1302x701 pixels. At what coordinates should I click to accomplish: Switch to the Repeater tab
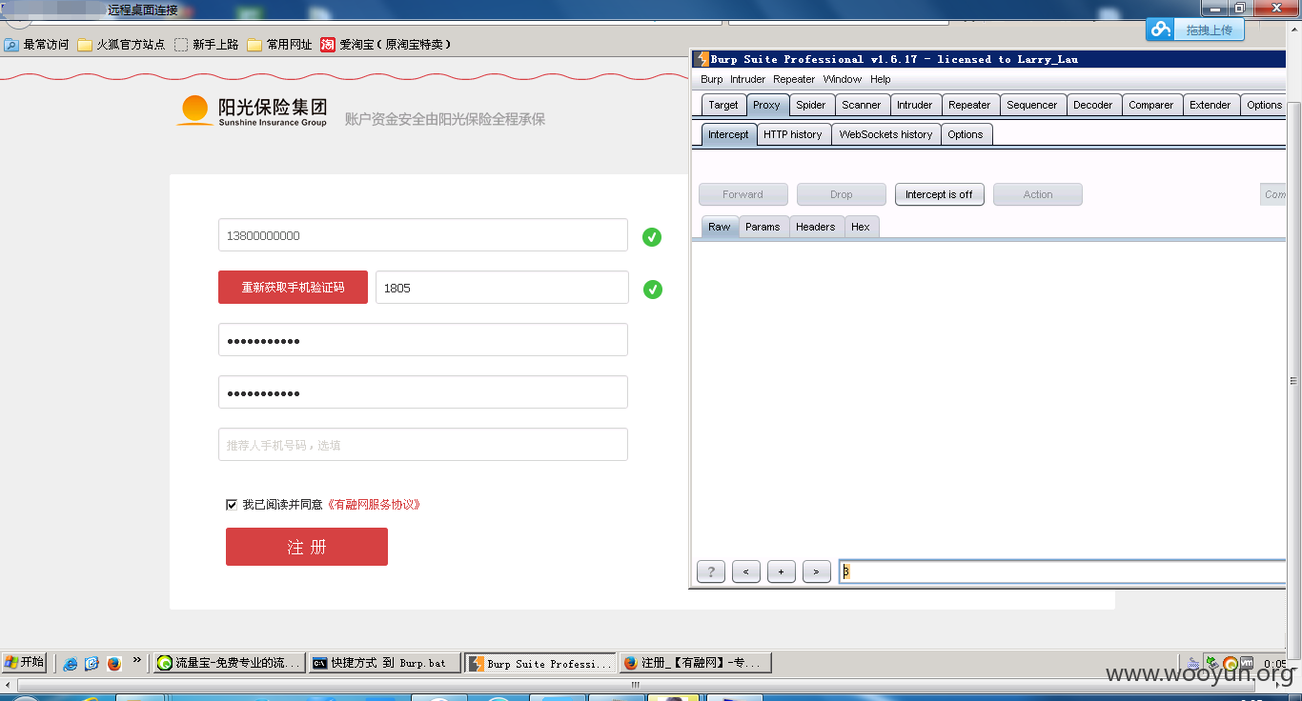click(x=969, y=105)
